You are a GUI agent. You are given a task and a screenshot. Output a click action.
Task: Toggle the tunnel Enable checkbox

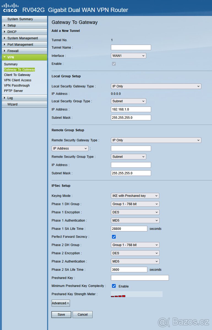[x=114, y=64]
